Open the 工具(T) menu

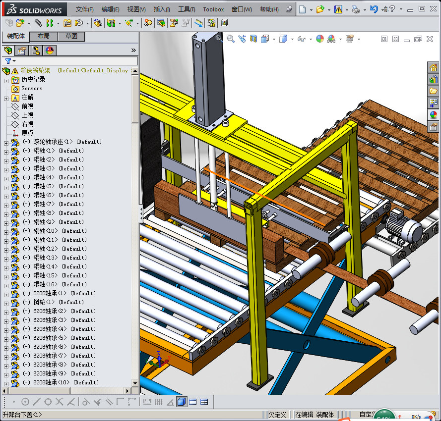[x=187, y=9]
